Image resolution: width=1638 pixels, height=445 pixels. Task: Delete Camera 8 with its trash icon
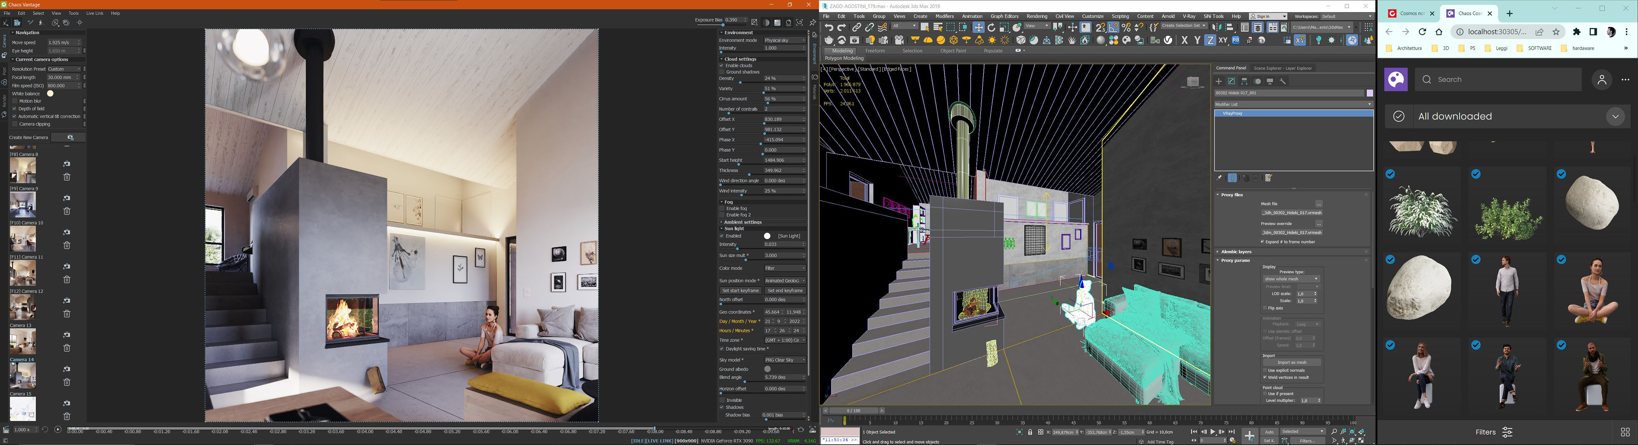click(x=67, y=177)
